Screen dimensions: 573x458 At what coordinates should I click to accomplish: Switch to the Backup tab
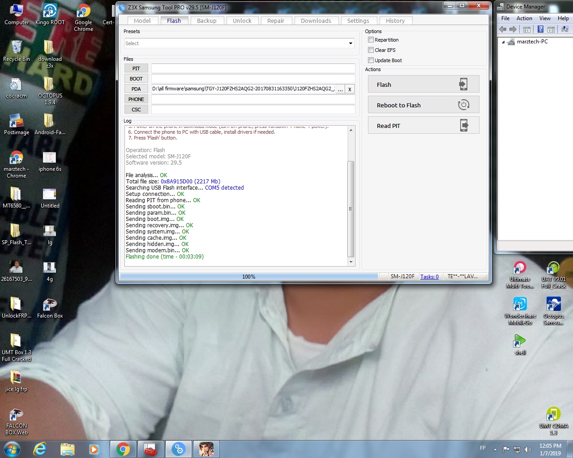[207, 21]
